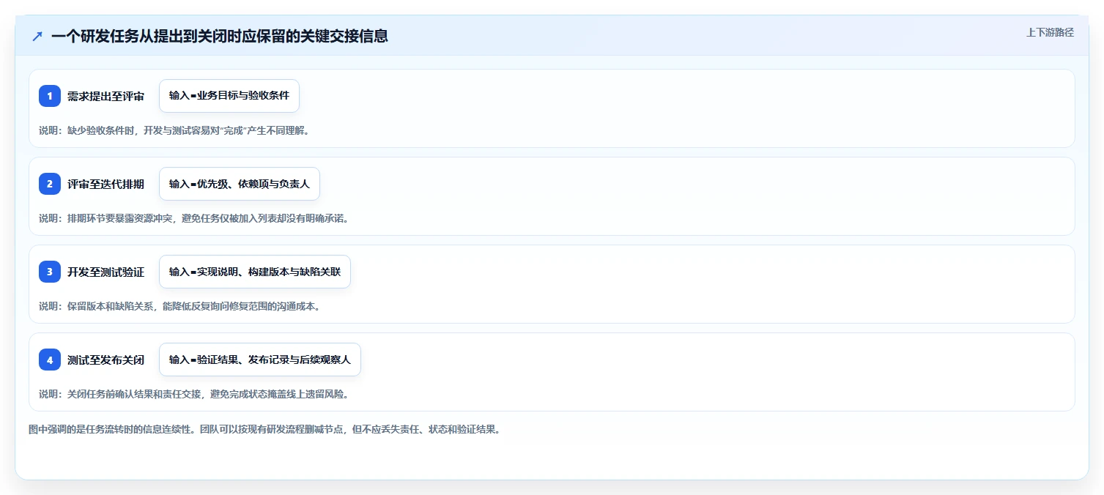Click the 评审至迭代排期 step heading

pos(105,184)
